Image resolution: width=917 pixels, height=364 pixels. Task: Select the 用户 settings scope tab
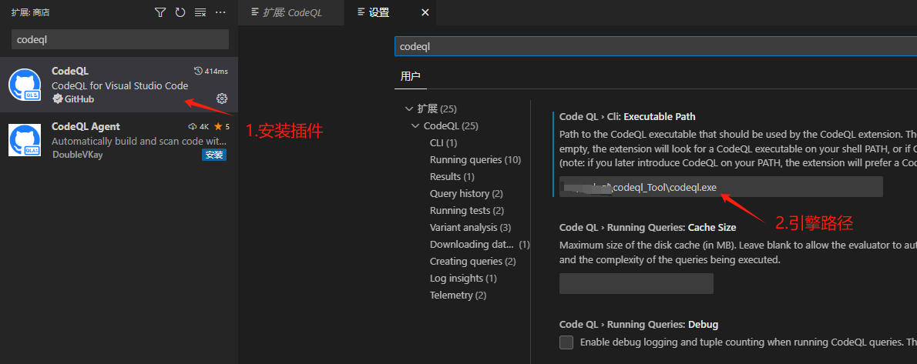(411, 76)
